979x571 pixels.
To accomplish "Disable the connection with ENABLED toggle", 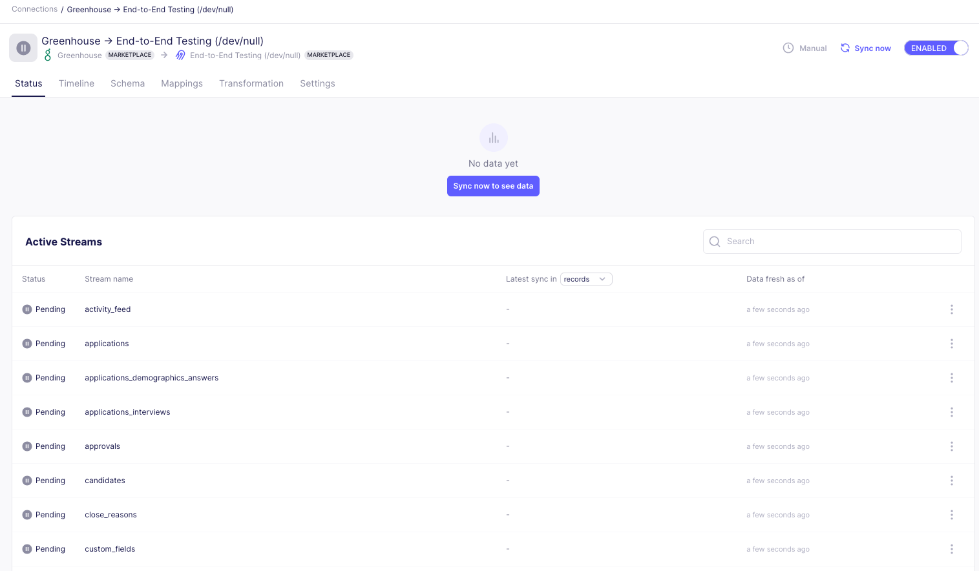I will tap(936, 48).
